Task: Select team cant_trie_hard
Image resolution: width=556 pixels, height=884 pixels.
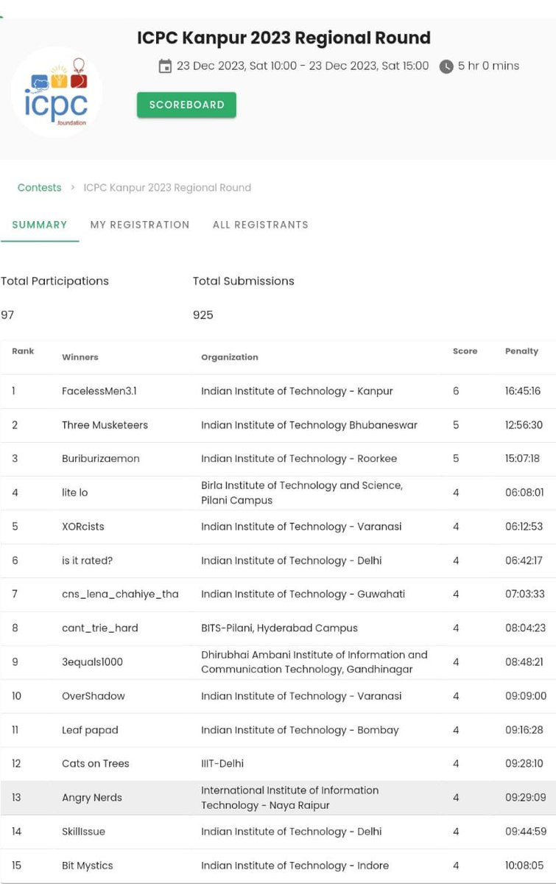Action: point(100,628)
